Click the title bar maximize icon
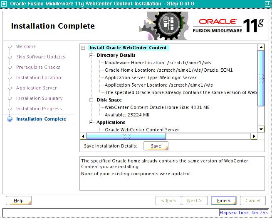272x220 pixels. point(267,4)
